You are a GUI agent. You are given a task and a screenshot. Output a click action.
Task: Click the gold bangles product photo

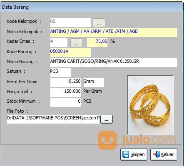point(151,105)
